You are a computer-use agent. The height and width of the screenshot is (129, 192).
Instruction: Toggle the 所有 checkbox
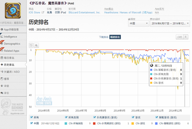[31, 117]
